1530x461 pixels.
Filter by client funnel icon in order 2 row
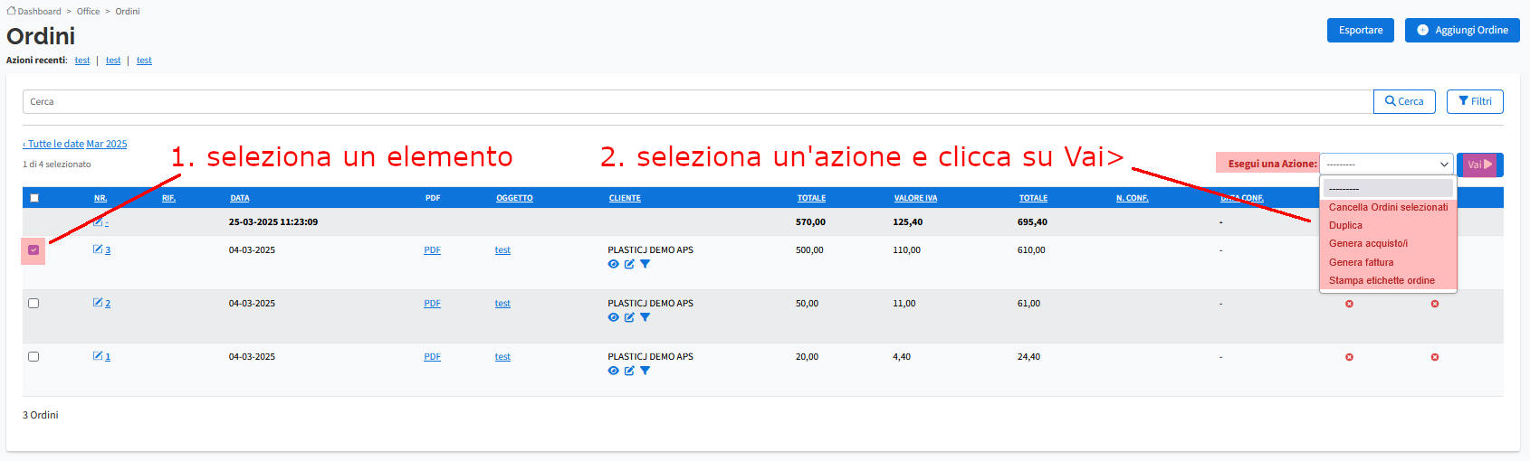pos(645,317)
